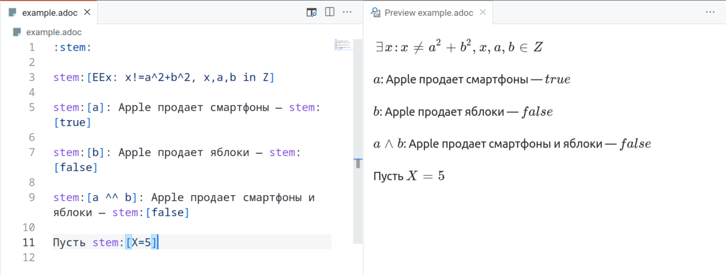726x275 pixels.
Task: Open the example.adoc breadcrumb item
Action: pos(54,32)
